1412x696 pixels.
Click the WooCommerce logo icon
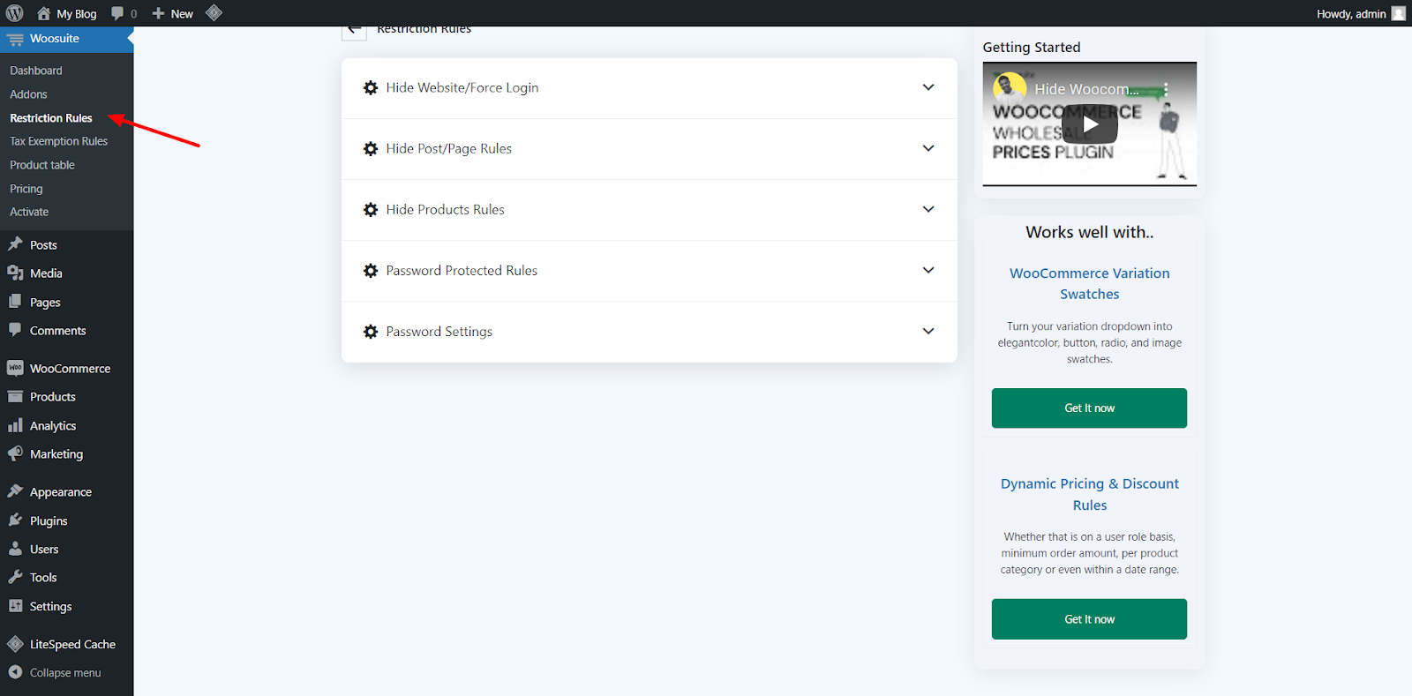click(15, 368)
